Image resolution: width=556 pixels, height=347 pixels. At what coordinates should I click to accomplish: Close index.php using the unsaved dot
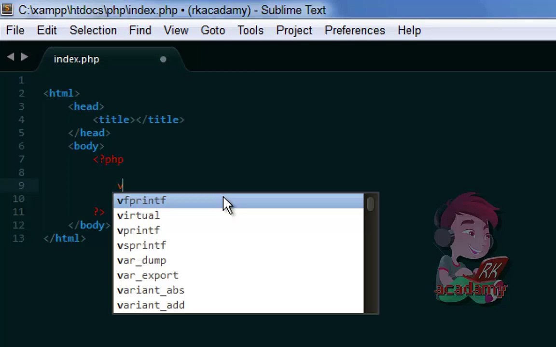(x=163, y=59)
